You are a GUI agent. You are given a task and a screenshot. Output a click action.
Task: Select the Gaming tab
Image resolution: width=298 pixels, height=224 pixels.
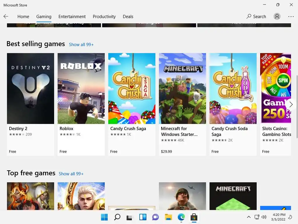[44, 17]
